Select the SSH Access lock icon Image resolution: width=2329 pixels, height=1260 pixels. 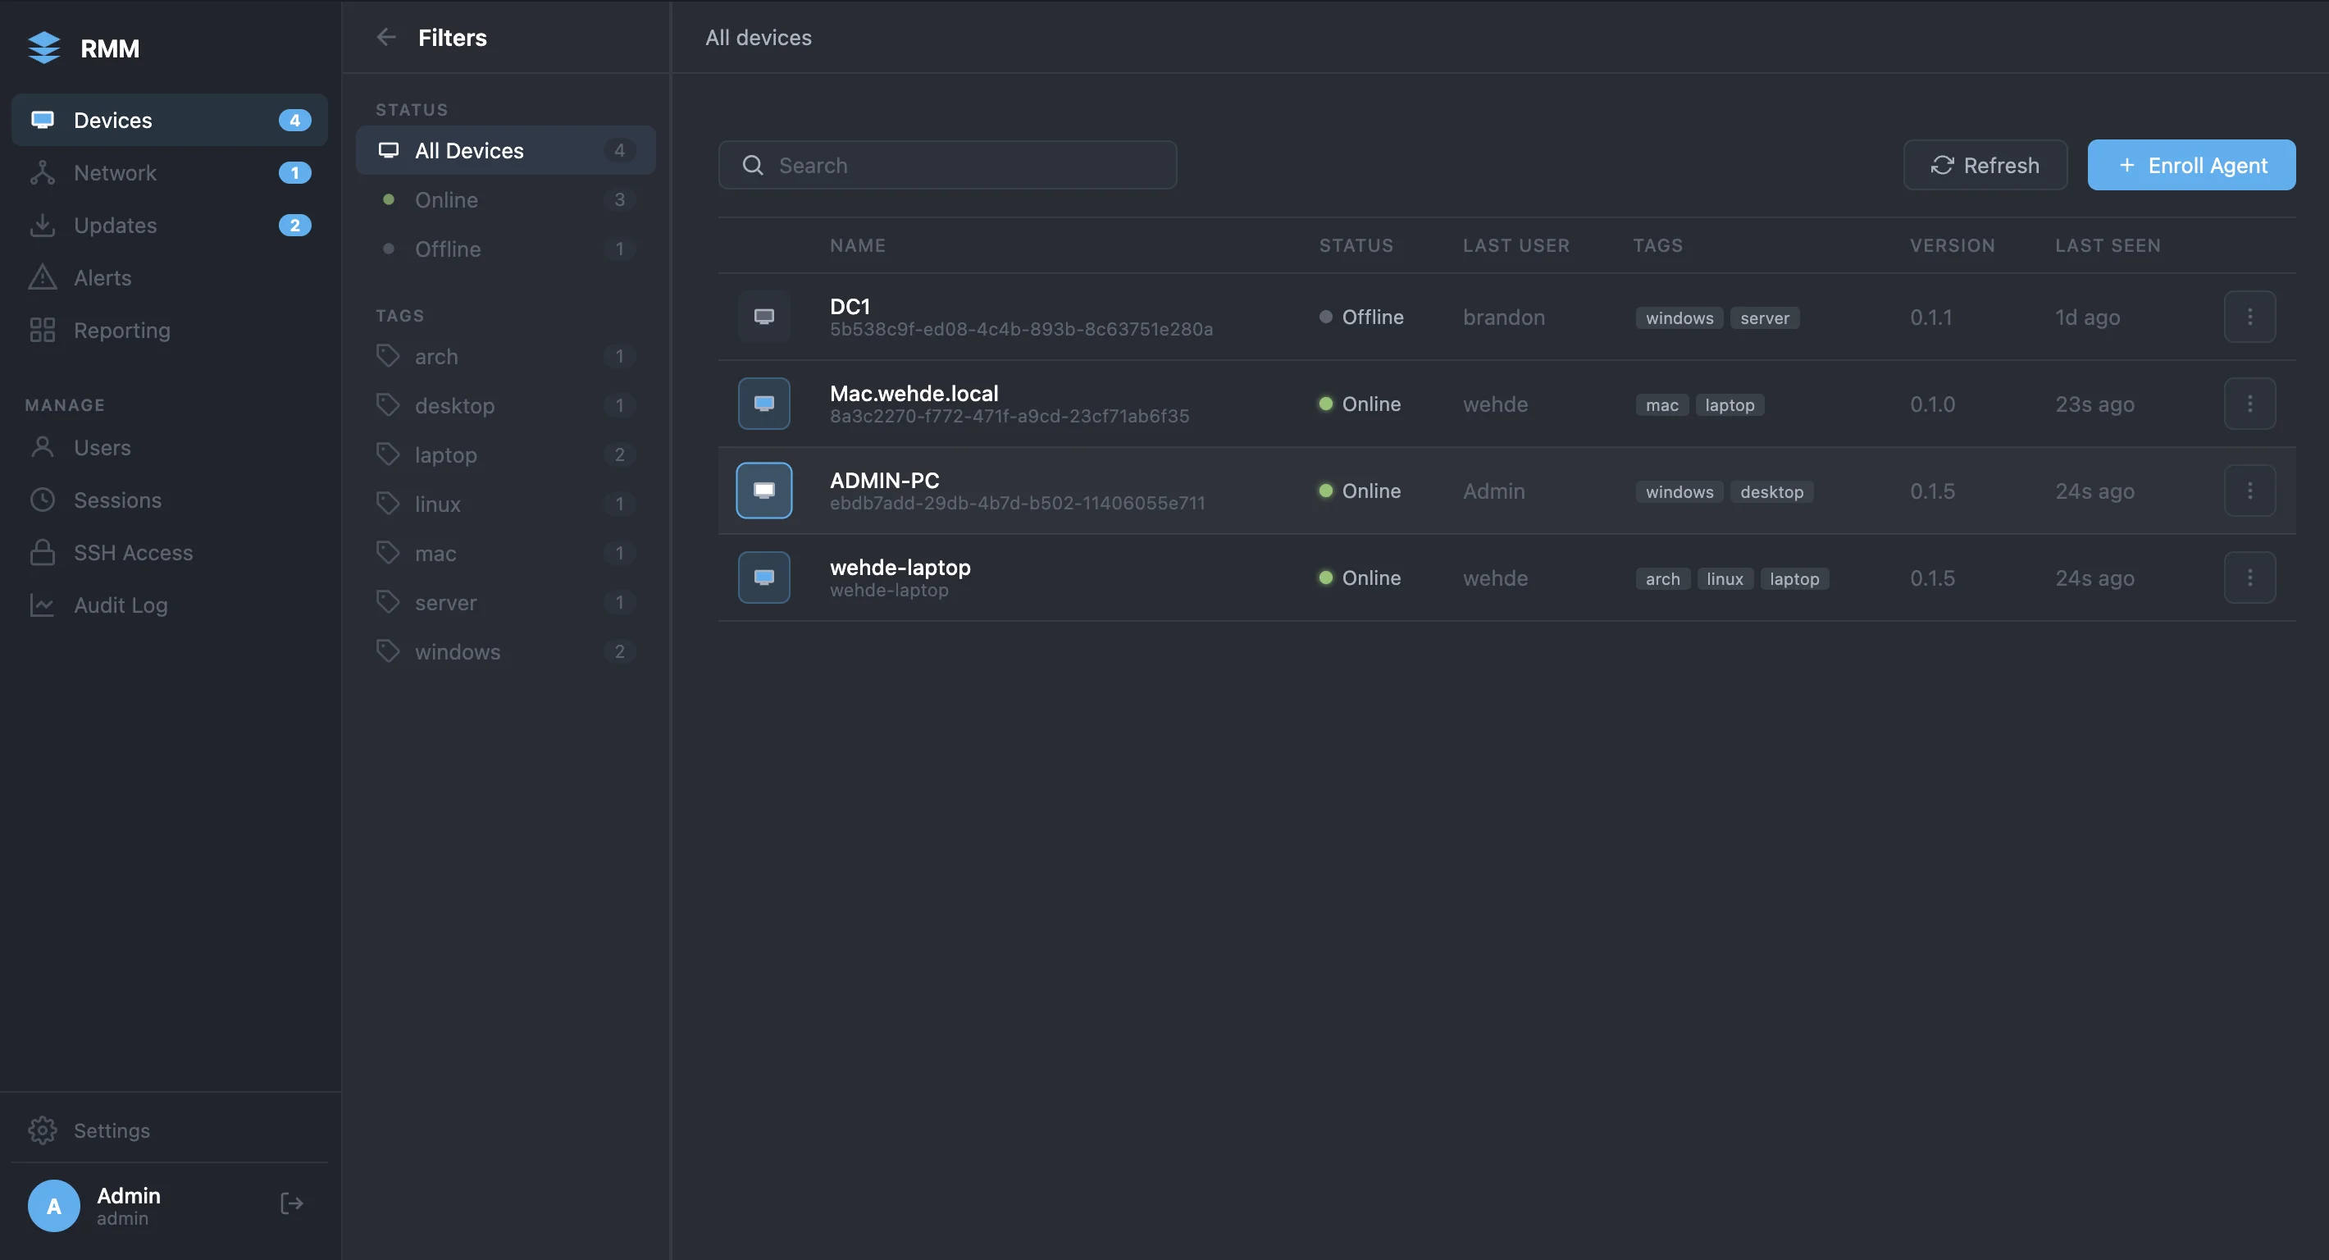point(43,553)
